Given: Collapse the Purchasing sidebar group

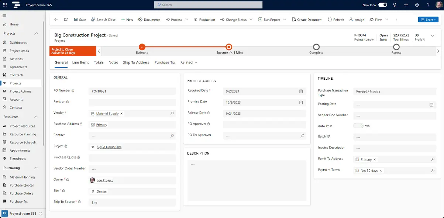Looking at the screenshot, I should [36, 168].
